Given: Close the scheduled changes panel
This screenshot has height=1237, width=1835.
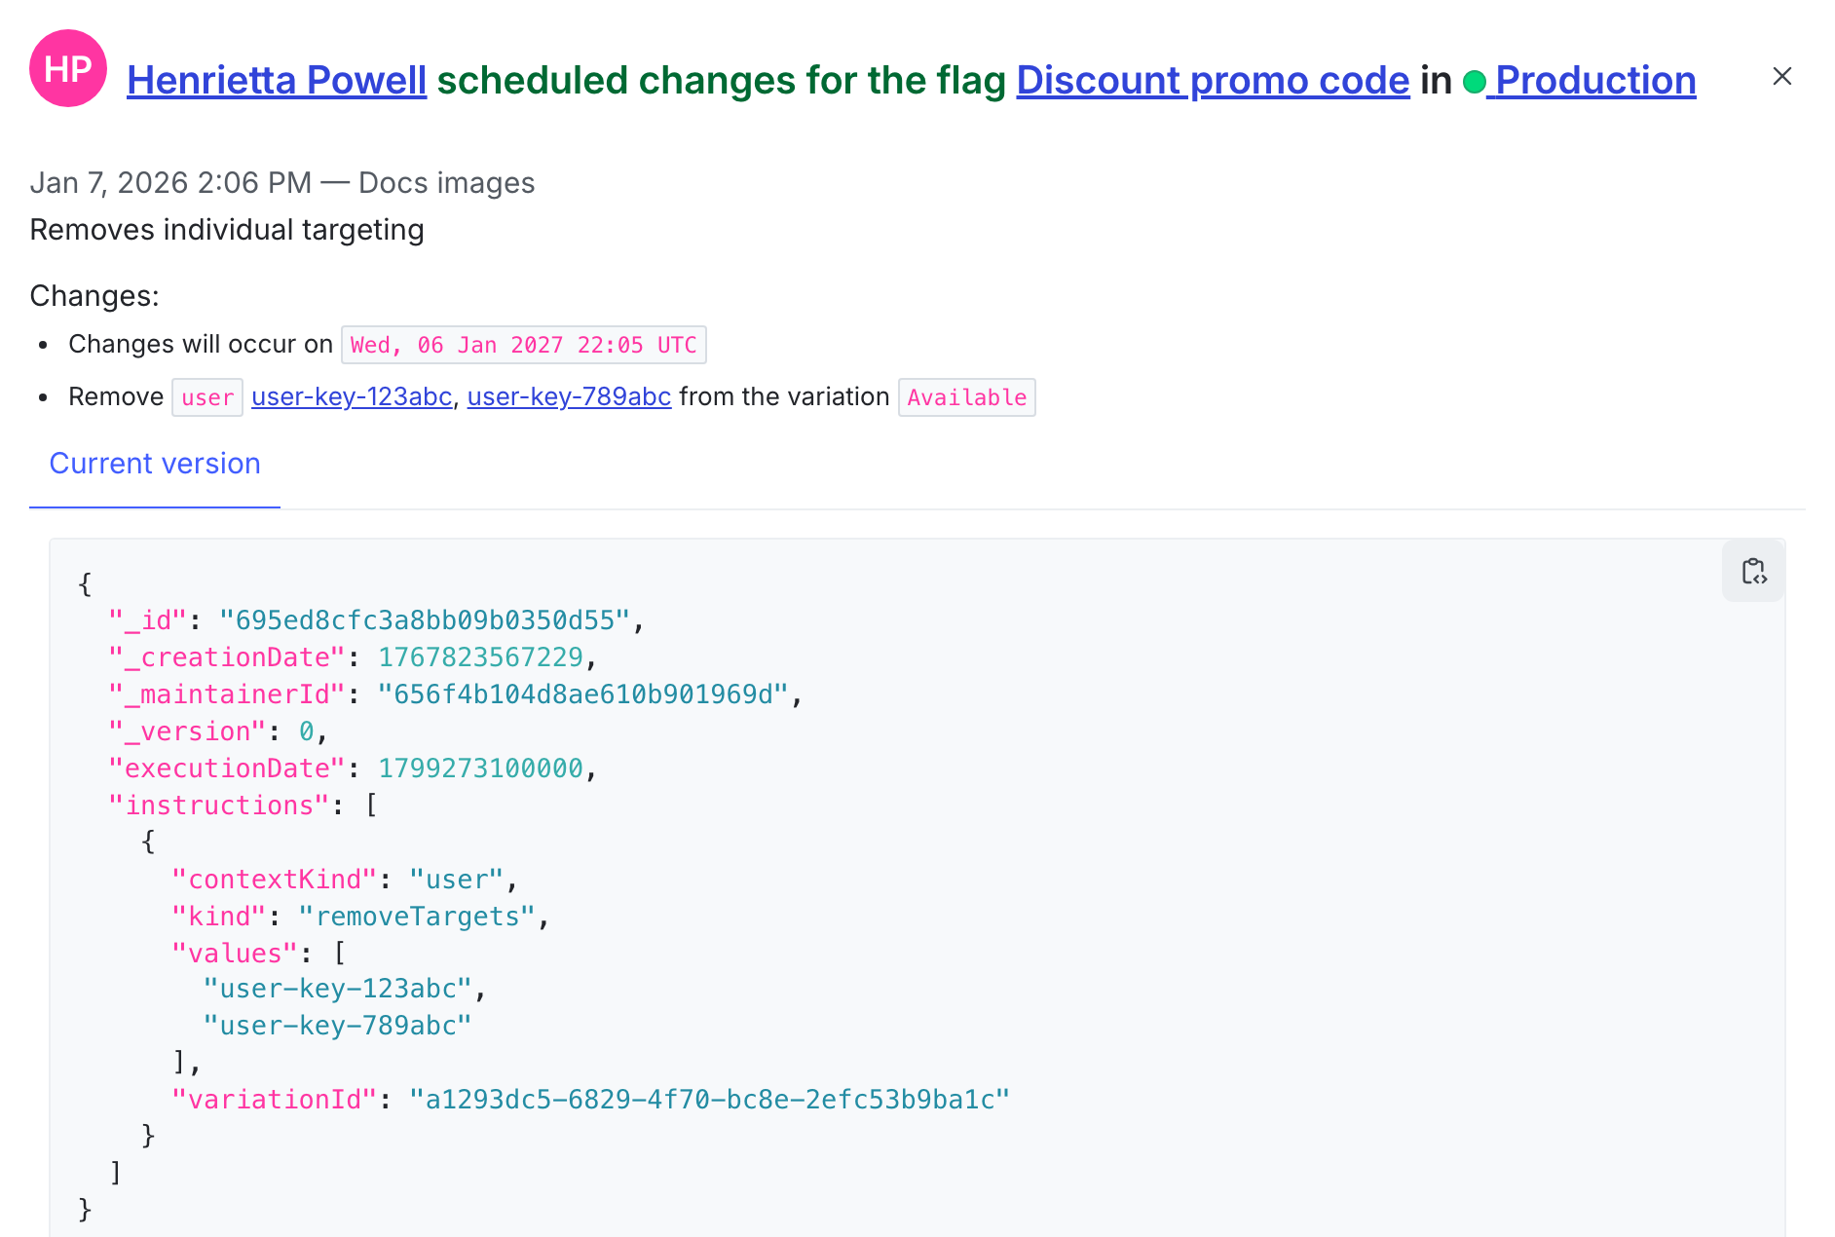Looking at the screenshot, I should tap(1781, 77).
